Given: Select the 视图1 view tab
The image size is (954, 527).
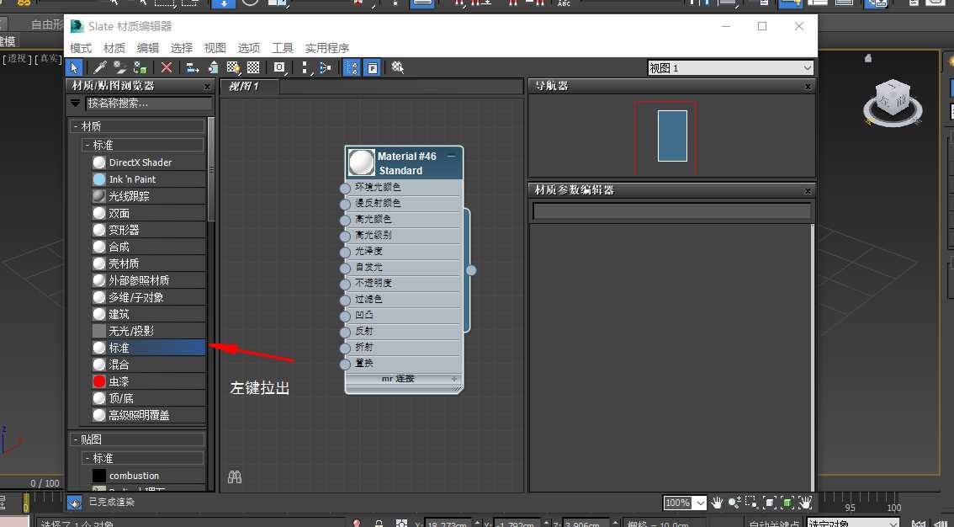Looking at the screenshot, I should [x=250, y=87].
